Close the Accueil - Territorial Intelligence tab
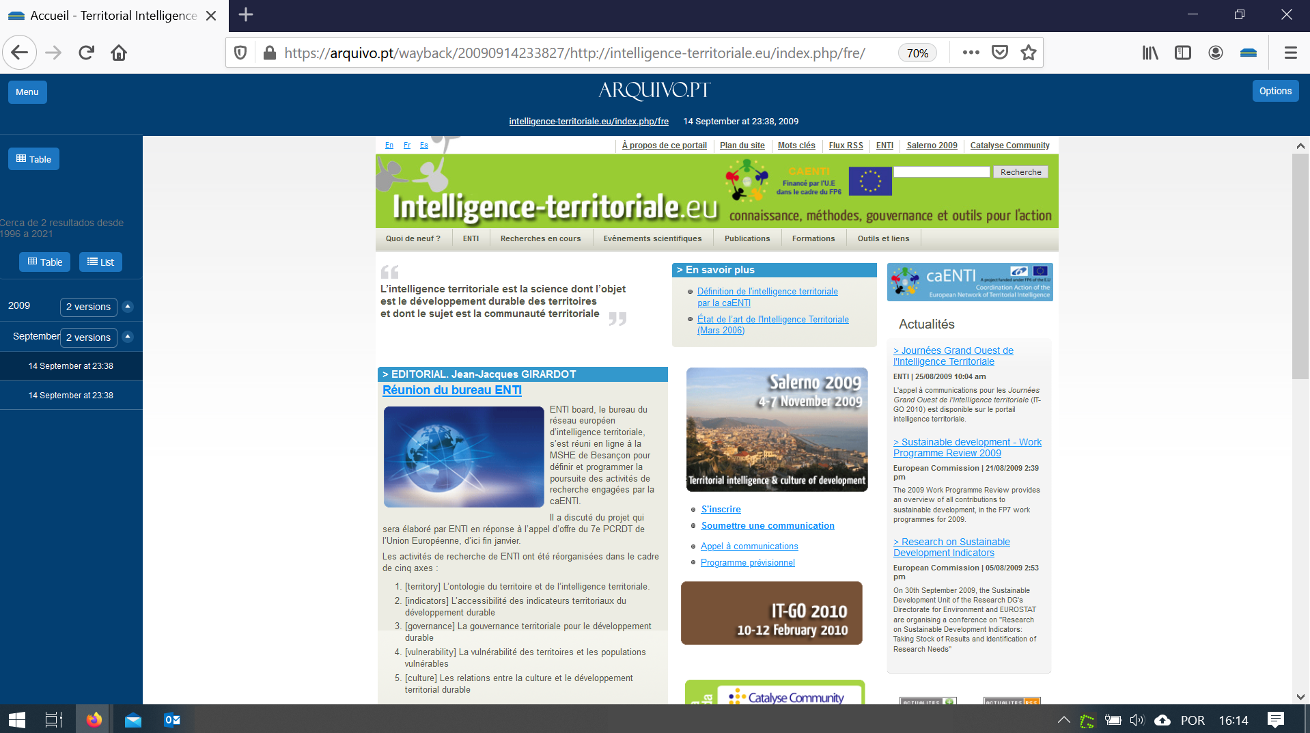The height and width of the screenshot is (733, 1310). (211, 15)
